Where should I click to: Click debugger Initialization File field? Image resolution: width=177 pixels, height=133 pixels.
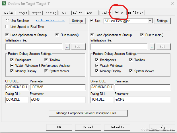pos(119,47)
